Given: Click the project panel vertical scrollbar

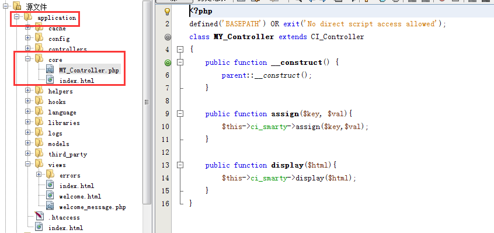Looking at the screenshot, I should (x=147, y=102).
